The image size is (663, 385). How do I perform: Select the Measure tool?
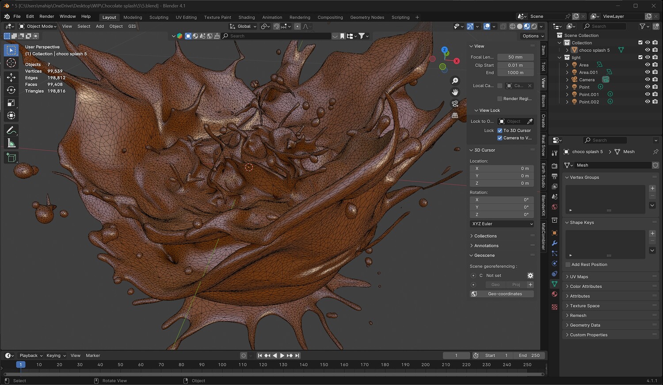(11, 143)
